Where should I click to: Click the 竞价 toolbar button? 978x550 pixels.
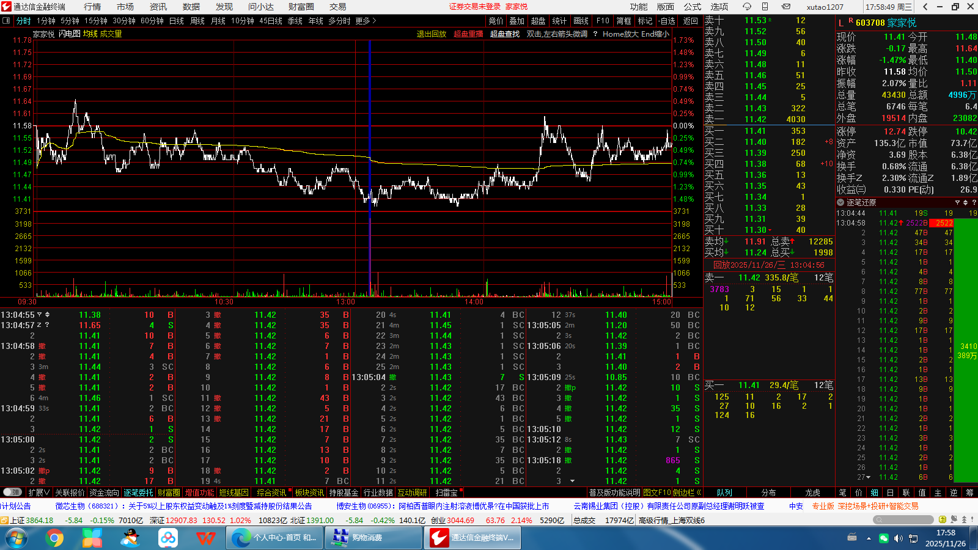[x=496, y=21]
